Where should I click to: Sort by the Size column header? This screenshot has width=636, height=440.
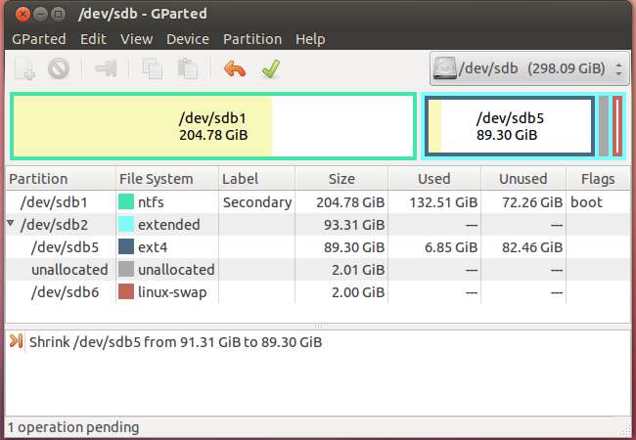click(x=341, y=179)
